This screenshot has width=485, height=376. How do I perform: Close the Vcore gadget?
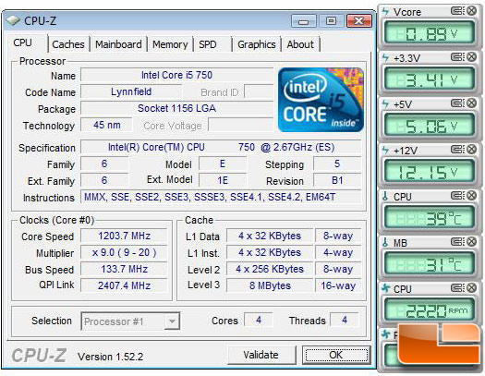click(x=471, y=11)
